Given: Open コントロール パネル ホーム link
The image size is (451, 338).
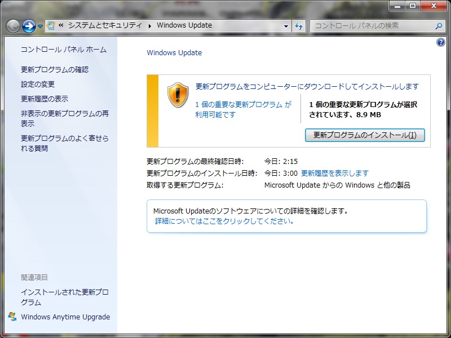Looking at the screenshot, I should click(64, 50).
